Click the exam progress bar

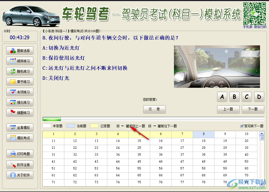153,119
